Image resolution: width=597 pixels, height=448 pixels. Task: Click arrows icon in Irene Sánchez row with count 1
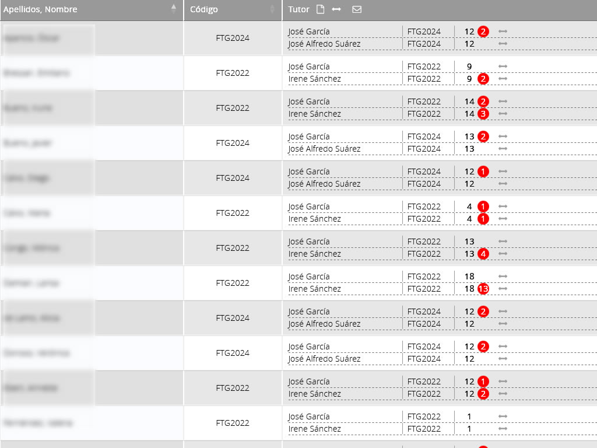(503, 429)
